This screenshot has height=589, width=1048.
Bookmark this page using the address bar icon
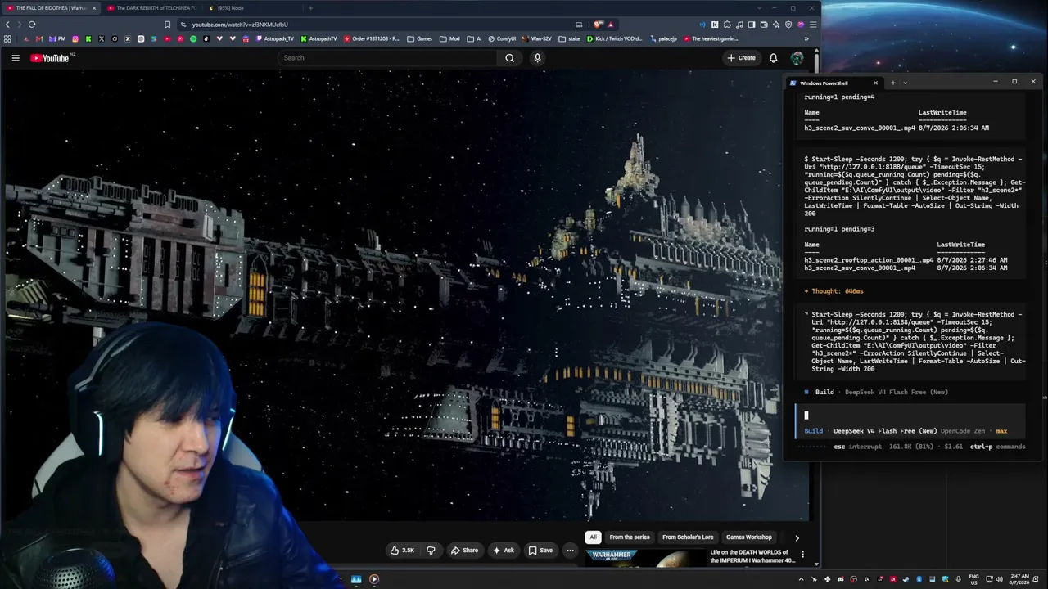[167, 25]
